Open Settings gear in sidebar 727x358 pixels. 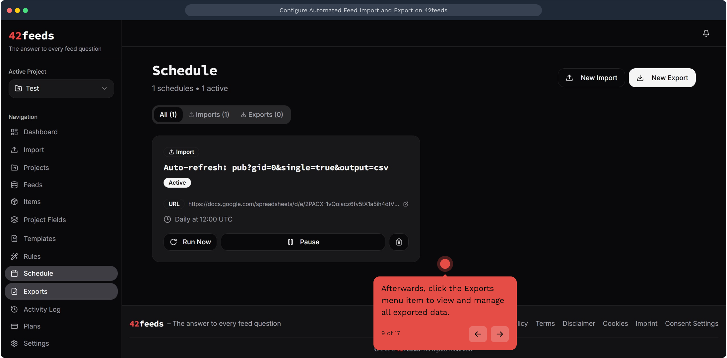(x=36, y=343)
